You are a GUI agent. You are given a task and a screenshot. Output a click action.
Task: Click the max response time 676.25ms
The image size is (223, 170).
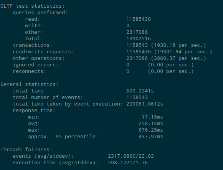coord(151,130)
